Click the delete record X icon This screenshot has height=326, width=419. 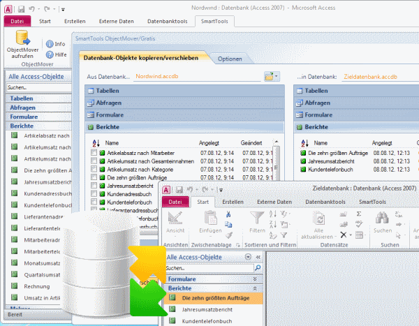click(x=344, y=235)
